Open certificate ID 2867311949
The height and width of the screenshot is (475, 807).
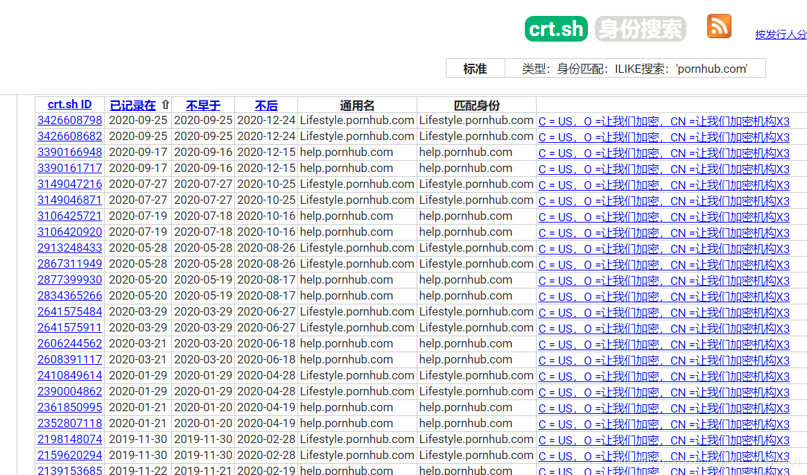pyautogui.click(x=69, y=264)
